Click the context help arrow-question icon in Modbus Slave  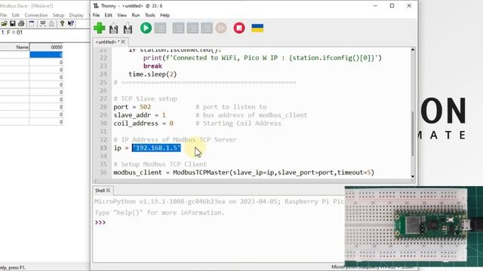coord(71,23)
